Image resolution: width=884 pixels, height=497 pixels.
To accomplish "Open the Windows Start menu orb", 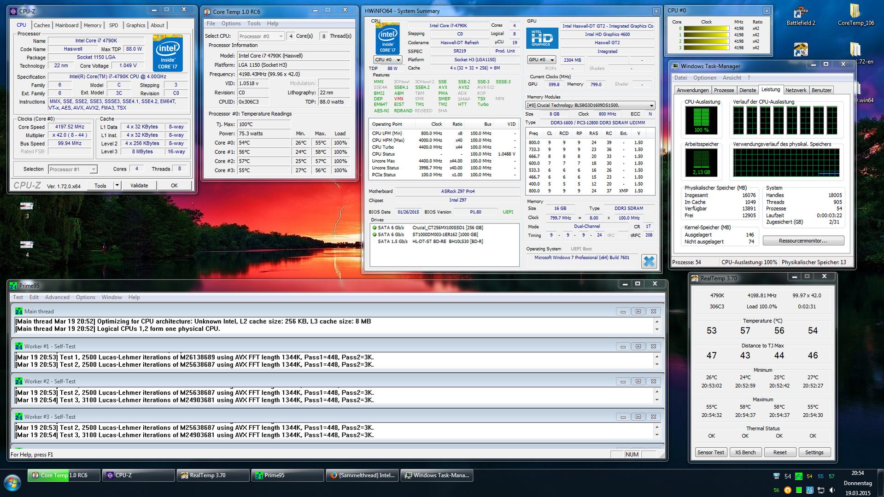I will pyautogui.click(x=12, y=483).
